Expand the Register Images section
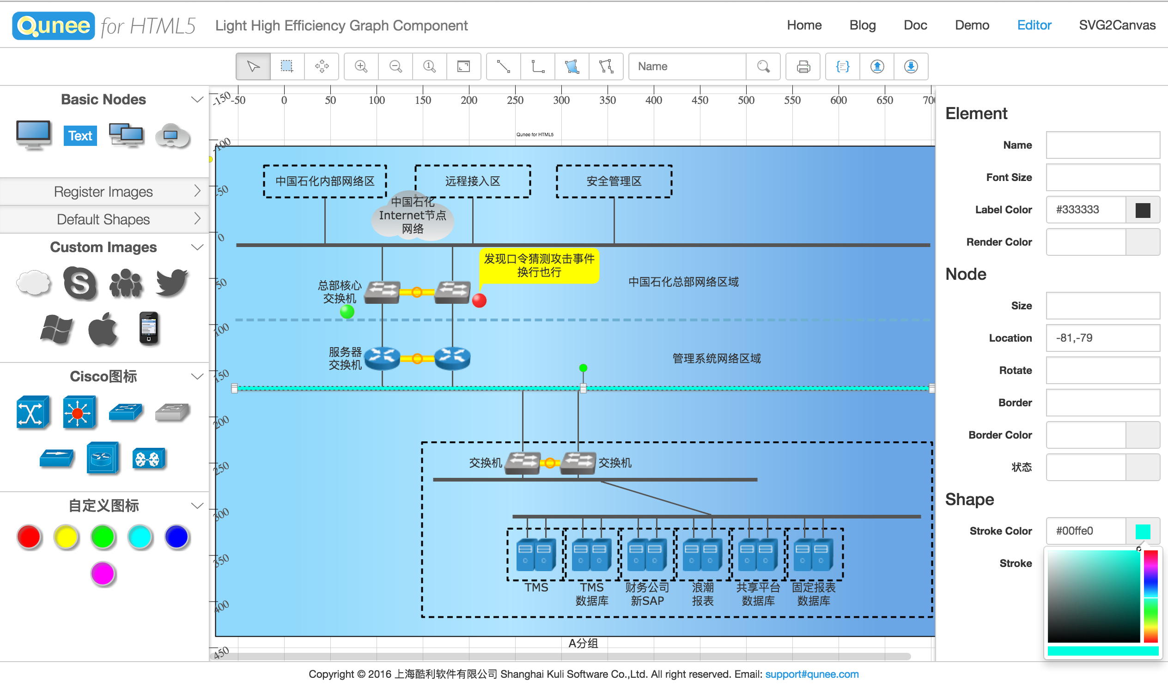This screenshot has height=687, width=1168. click(104, 191)
